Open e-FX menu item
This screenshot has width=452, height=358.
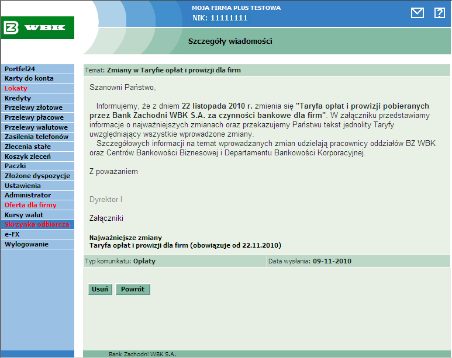tap(37, 234)
